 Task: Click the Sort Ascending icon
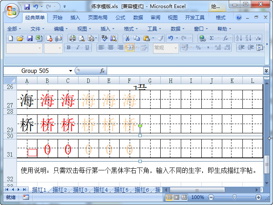click(239, 38)
